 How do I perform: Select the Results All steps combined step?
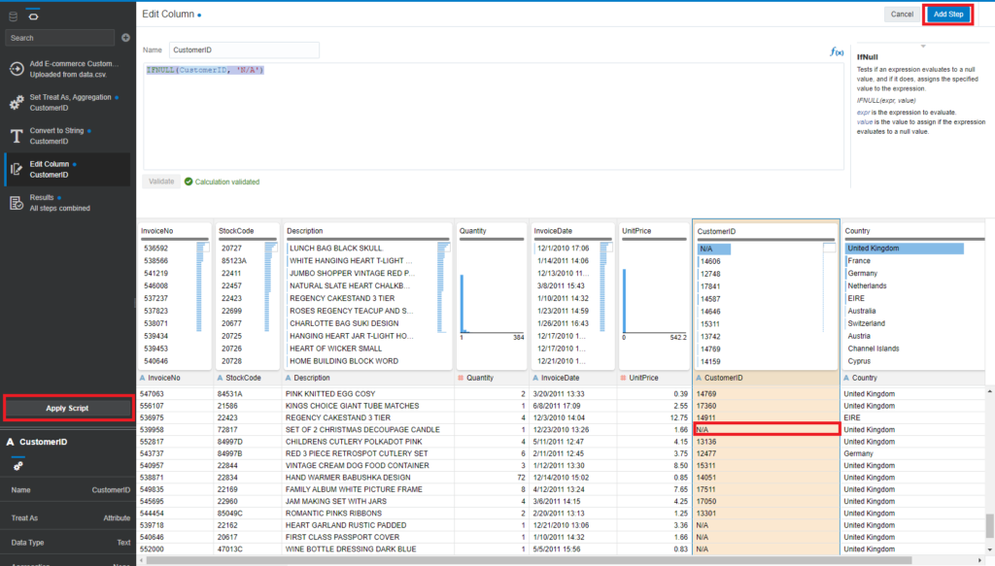pyautogui.click(x=67, y=203)
